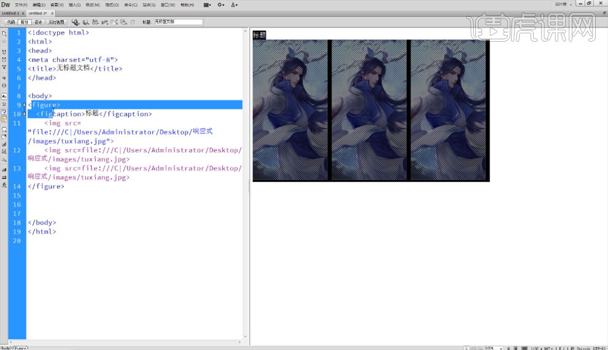The width and height of the screenshot is (608, 350).
Task: Toggle Syntax Error Alerts in info bar
Action: pos(4,119)
